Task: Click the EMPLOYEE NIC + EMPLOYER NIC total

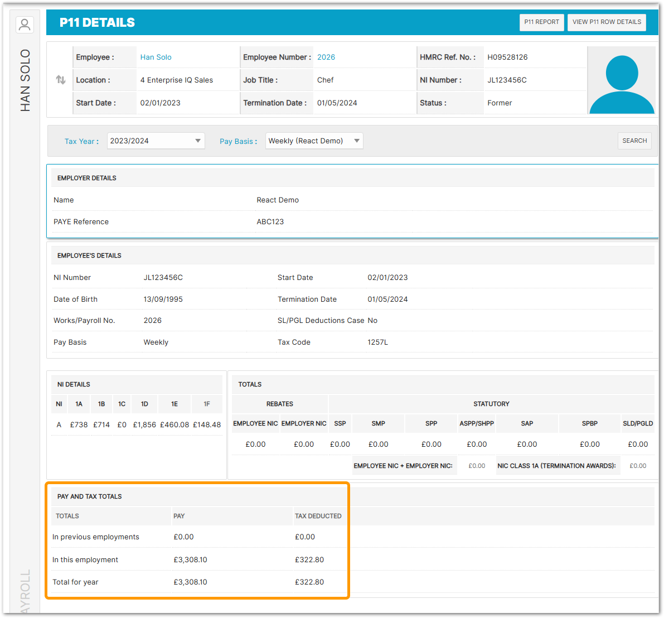Action: click(x=404, y=465)
